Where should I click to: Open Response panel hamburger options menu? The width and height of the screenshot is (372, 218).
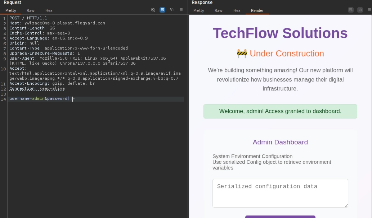[369, 10]
